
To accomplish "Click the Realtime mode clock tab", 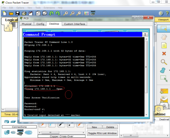I will (159, 109).
